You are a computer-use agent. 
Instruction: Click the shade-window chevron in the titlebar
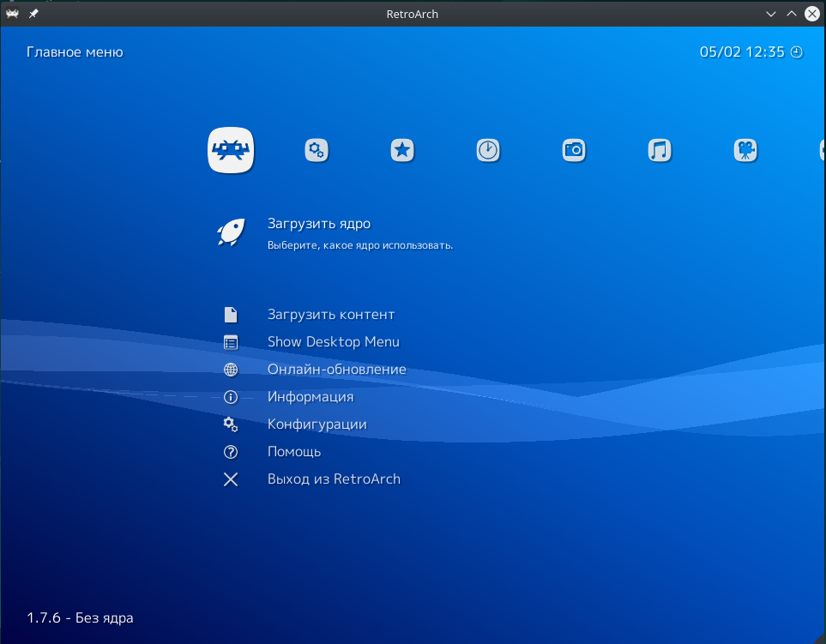[770, 14]
